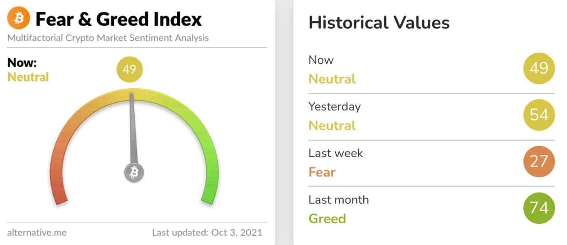Click the orange 27 Last week circle
Viewport: 567px width, 245px height.
click(539, 161)
